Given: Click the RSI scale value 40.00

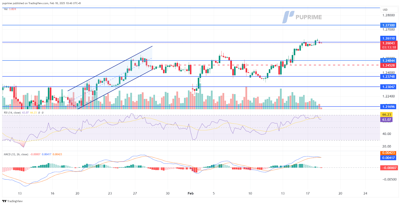Looking at the screenshot, I should [x=387, y=134].
